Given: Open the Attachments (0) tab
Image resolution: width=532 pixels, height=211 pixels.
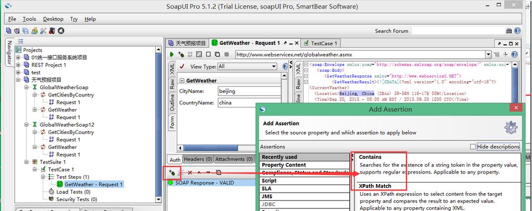Looking at the screenshot, I should pos(234,159).
